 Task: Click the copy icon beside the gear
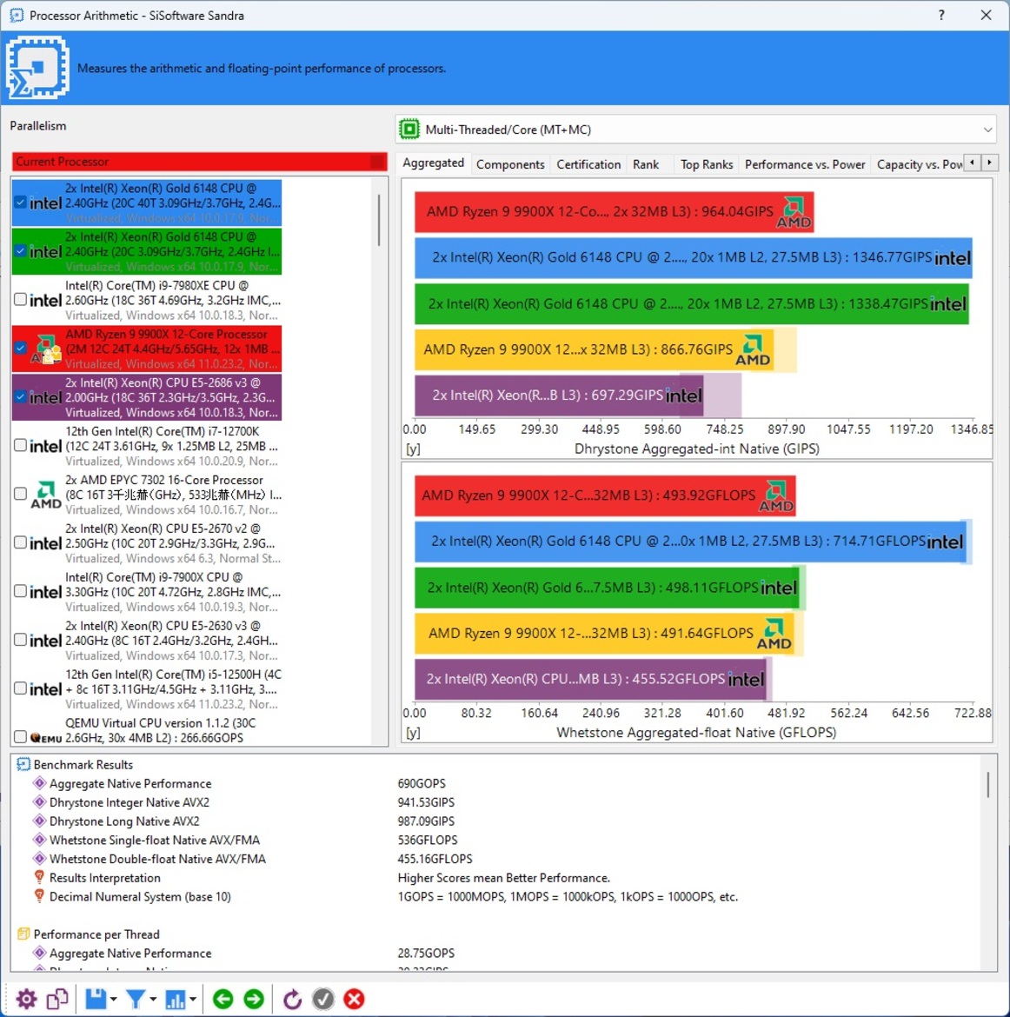pyautogui.click(x=57, y=999)
